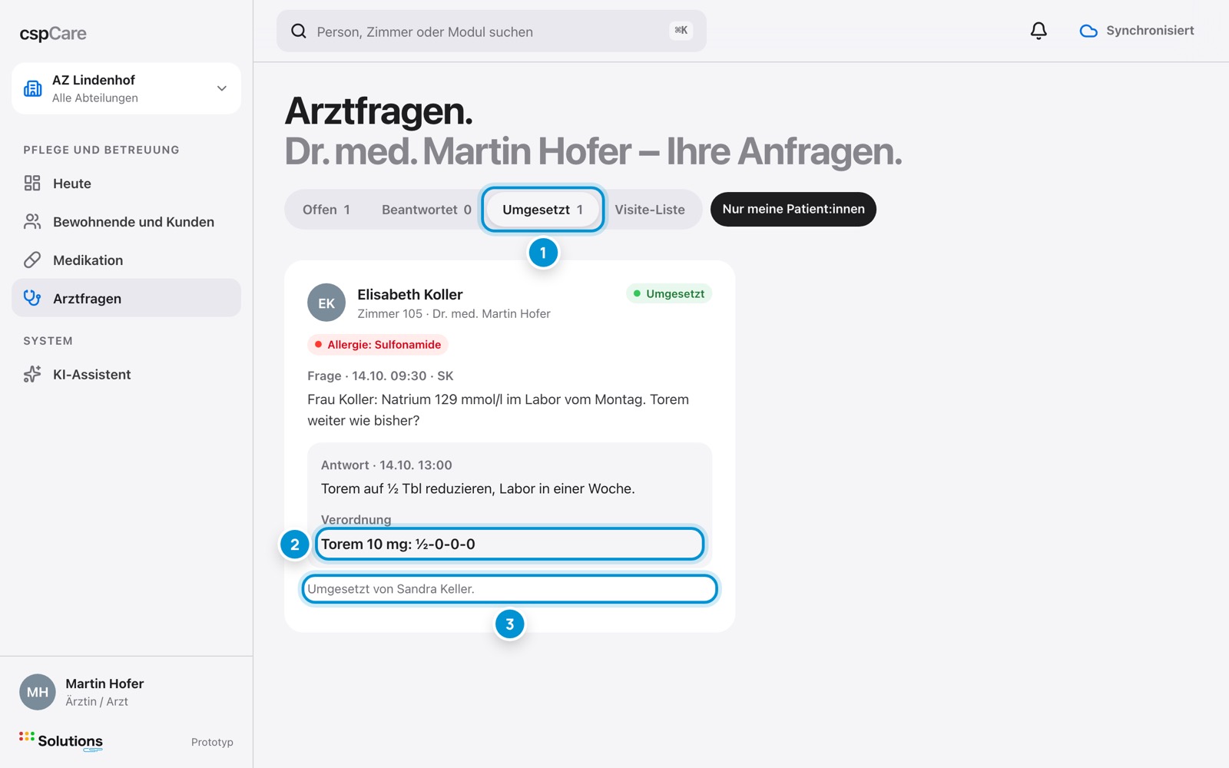Open Bewohnende und Kunden page
The width and height of the screenshot is (1229, 768).
pyautogui.click(x=126, y=221)
